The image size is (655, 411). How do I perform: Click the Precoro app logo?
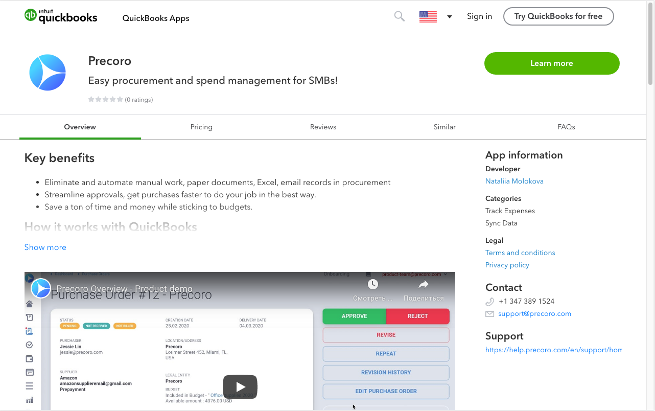pyautogui.click(x=48, y=73)
